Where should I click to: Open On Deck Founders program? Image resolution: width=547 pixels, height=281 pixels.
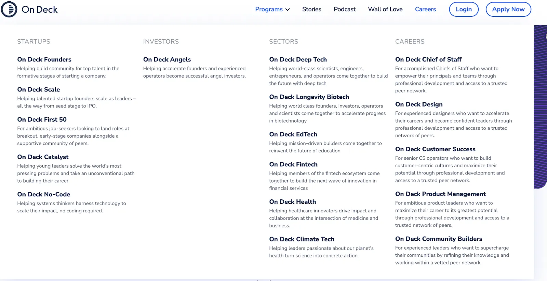[x=44, y=59]
